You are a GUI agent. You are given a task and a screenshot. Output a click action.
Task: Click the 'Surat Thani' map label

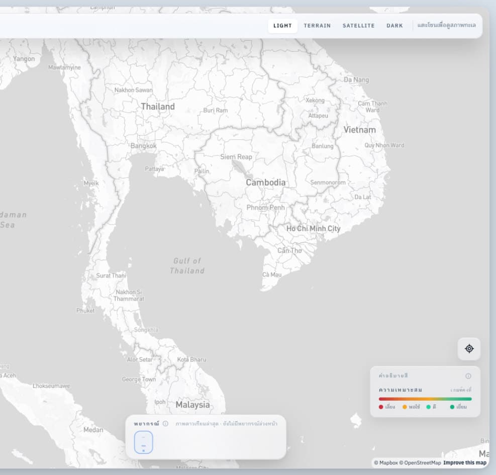[111, 275]
